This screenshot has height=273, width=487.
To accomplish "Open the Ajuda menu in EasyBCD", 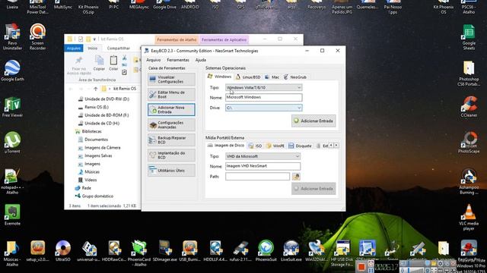I will [201, 60].
